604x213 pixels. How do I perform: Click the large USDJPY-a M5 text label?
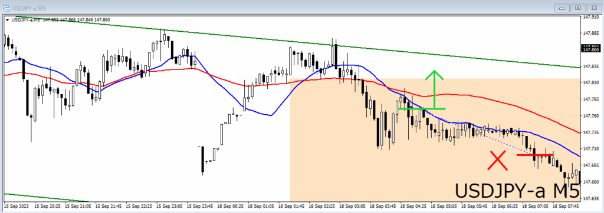517,191
